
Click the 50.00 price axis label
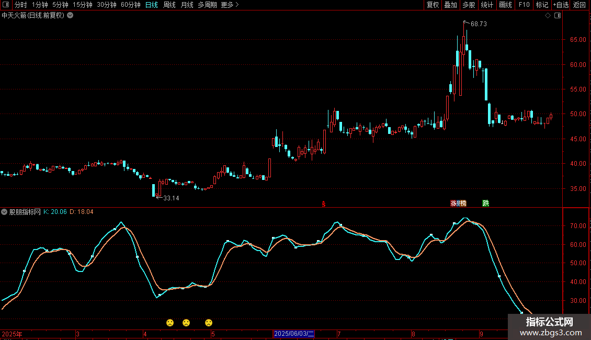tap(578, 114)
